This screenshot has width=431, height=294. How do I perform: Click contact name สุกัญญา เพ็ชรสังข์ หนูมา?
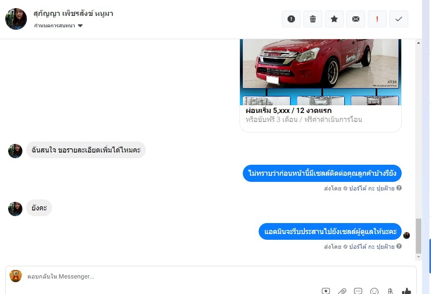pos(73,13)
